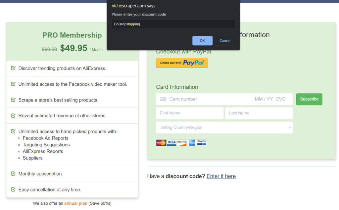Screen dimensions: 339x210
Task: Click the credit card icon in card field
Action: [163, 99]
